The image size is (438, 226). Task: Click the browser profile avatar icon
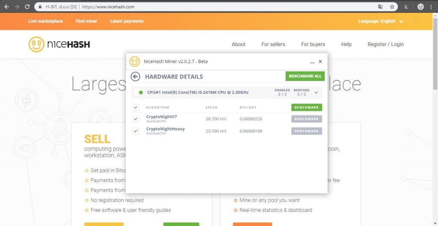(x=421, y=7)
